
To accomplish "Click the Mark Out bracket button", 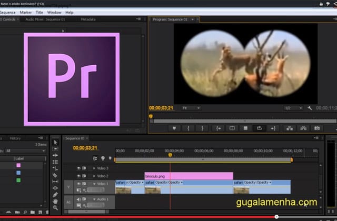I will pyautogui.click(x=202, y=128).
